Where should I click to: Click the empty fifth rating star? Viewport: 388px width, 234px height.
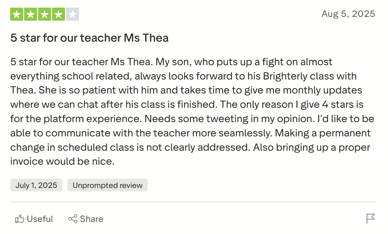click(73, 14)
